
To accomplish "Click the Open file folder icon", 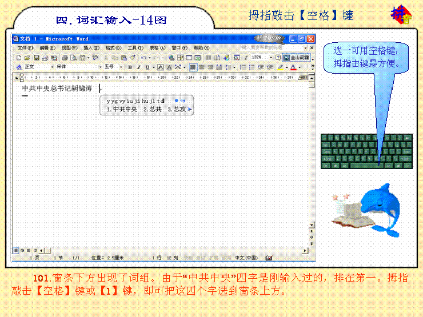I will coord(27,58).
